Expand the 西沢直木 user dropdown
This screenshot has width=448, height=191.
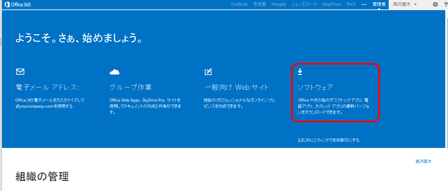(x=405, y=4)
